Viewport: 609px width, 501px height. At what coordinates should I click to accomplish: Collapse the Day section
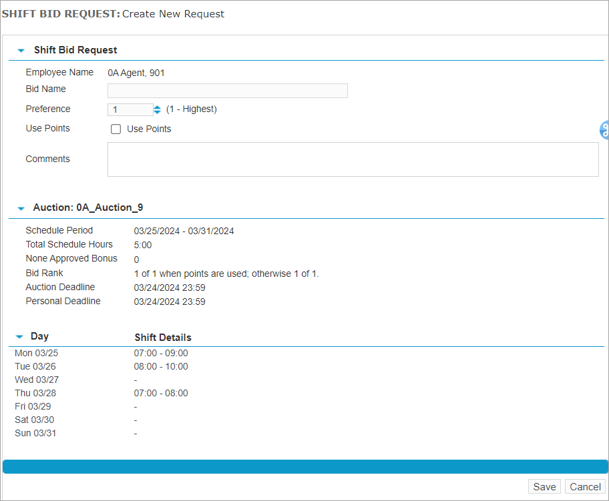[21, 336]
